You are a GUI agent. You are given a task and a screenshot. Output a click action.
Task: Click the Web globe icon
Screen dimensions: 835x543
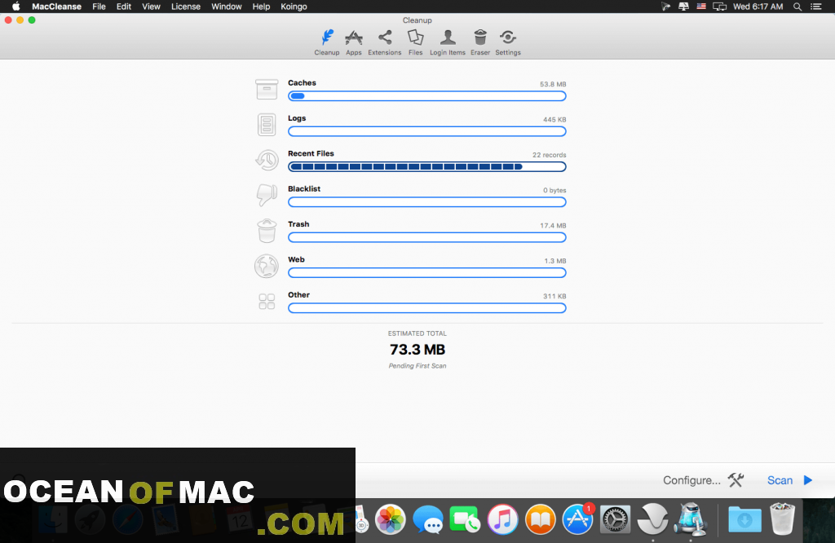(x=267, y=266)
